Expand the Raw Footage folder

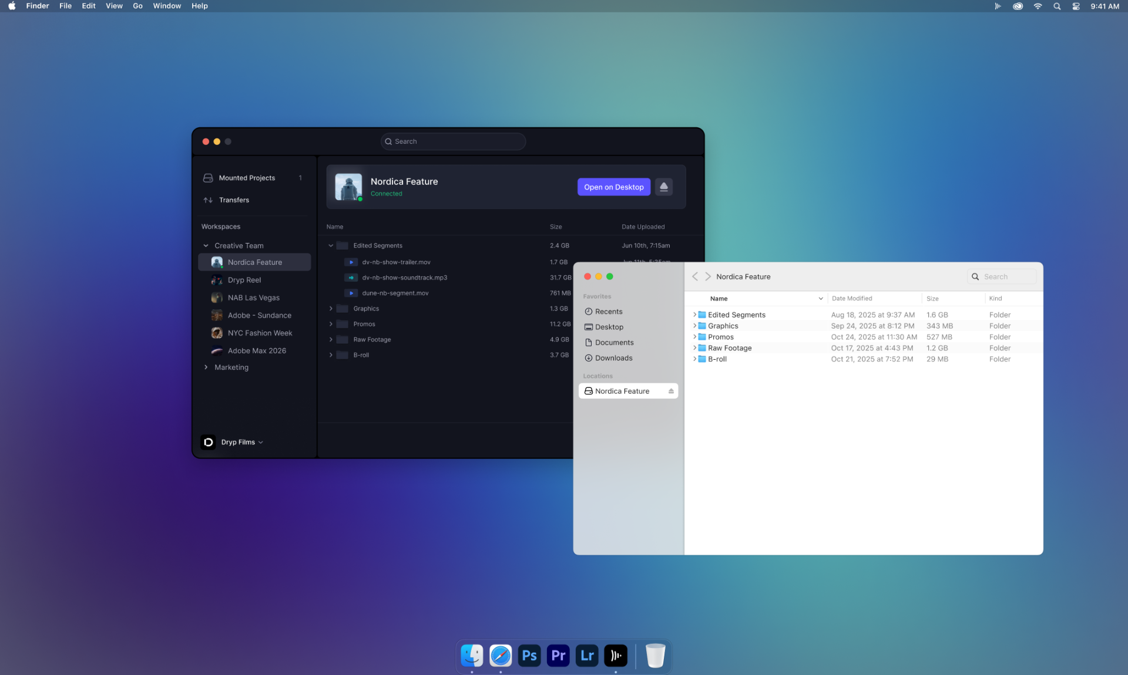click(331, 339)
